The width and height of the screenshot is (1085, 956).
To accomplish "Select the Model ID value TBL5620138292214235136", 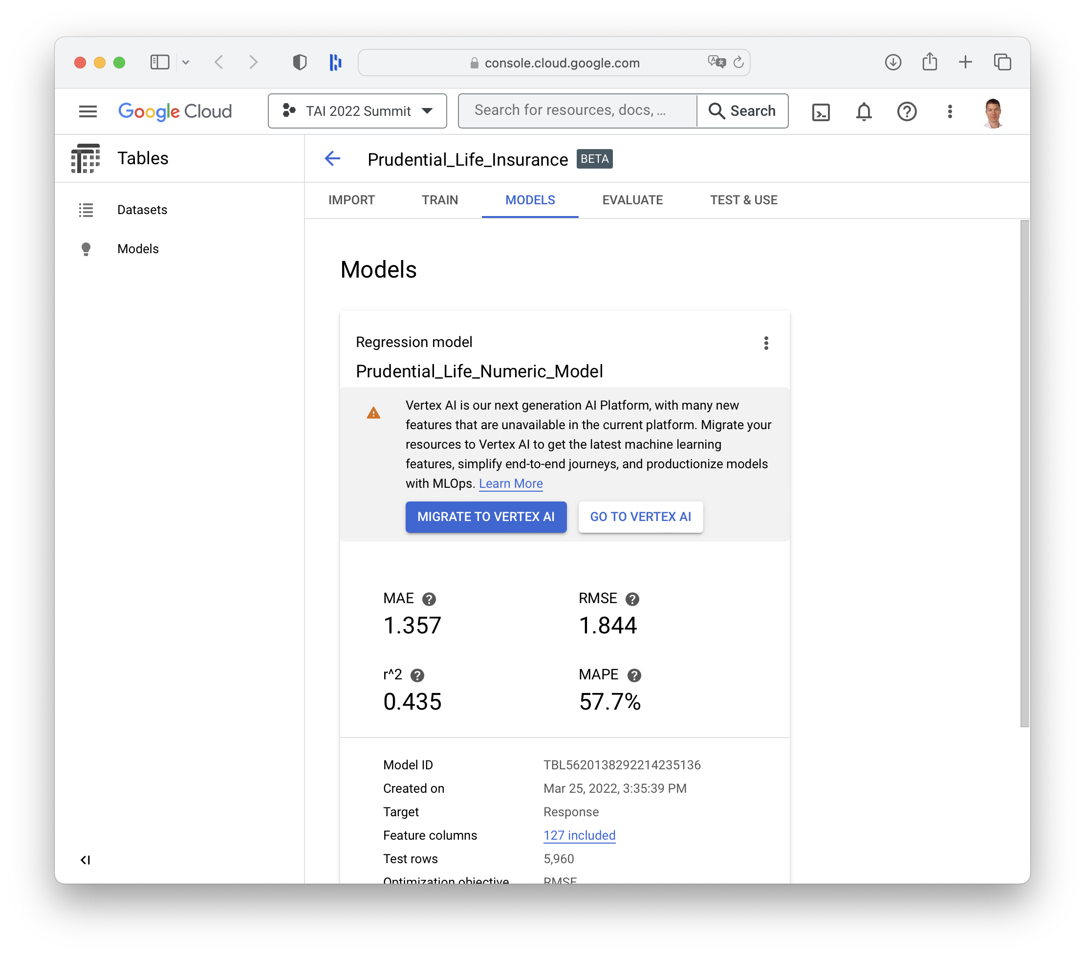I will (x=622, y=765).
